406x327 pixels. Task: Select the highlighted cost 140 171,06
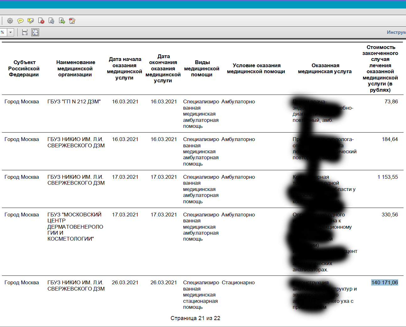tap(385, 283)
